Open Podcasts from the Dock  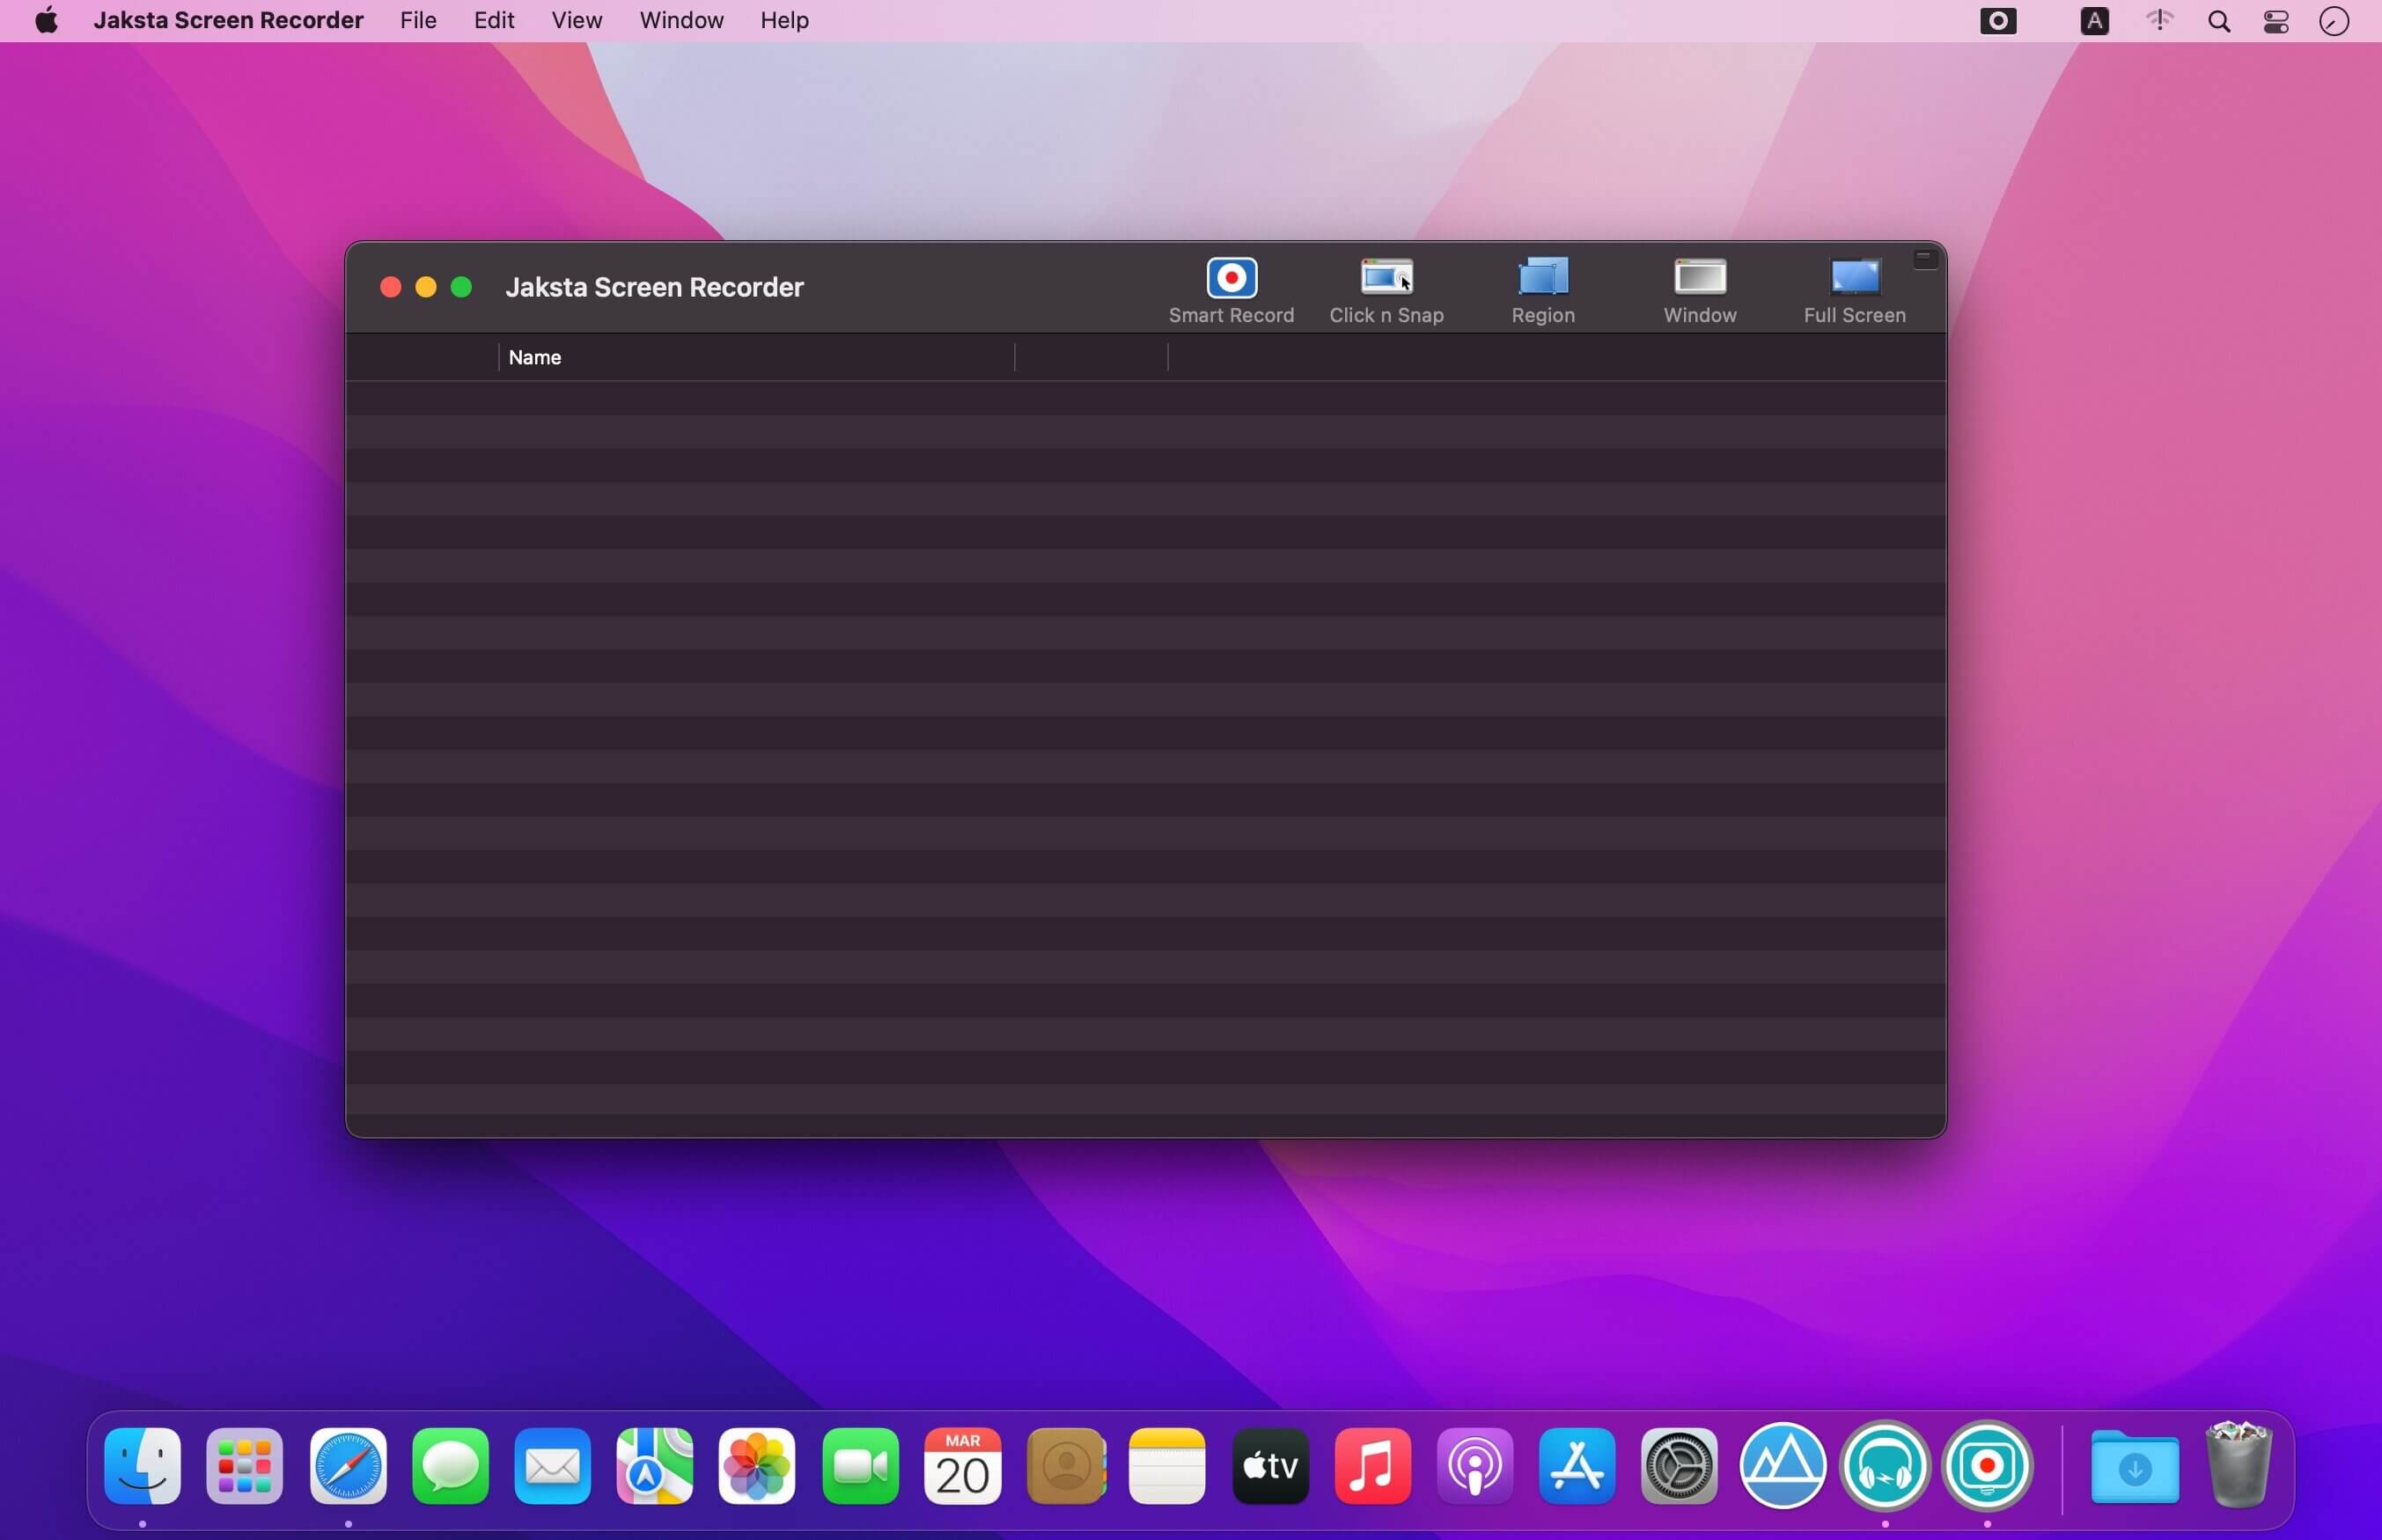(1475, 1465)
